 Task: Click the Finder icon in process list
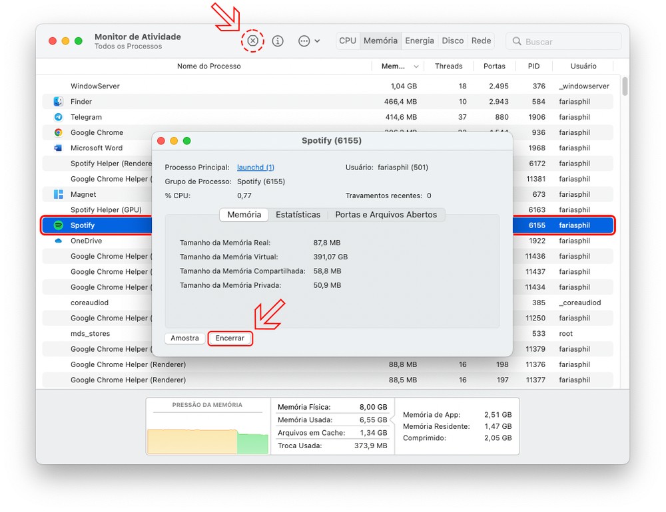click(58, 102)
